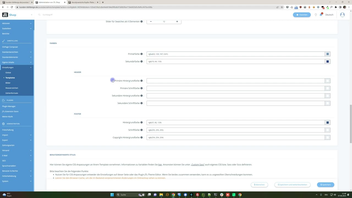Click the location pin icon in header

(x=316, y=15)
